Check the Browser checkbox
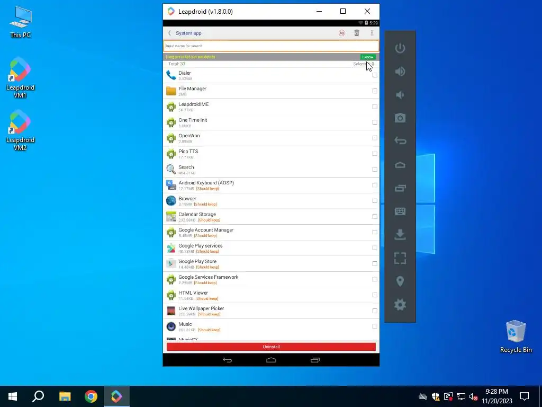 pyautogui.click(x=375, y=201)
